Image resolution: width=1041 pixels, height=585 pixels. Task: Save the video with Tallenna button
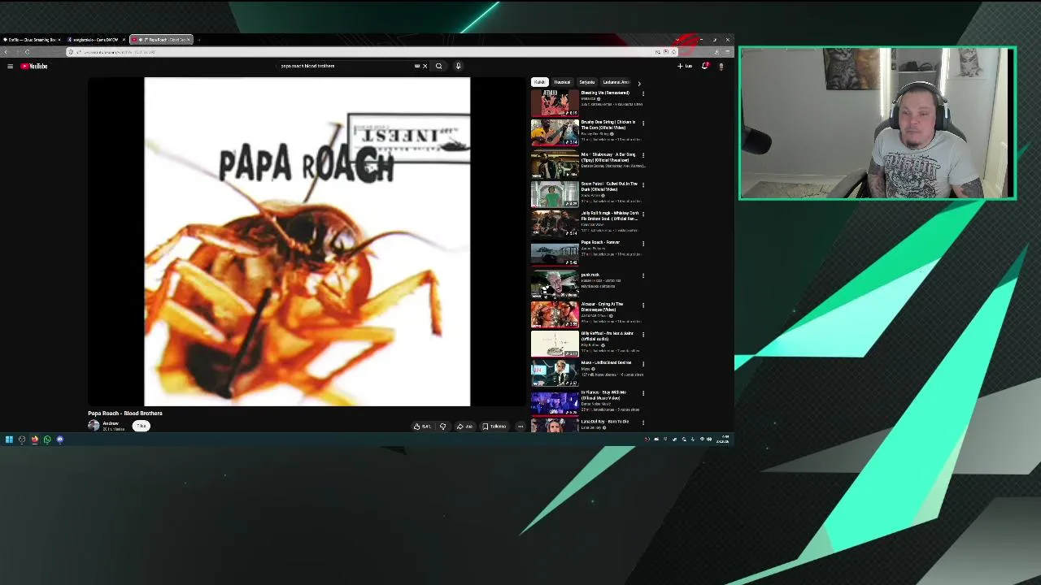click(494, 426)
